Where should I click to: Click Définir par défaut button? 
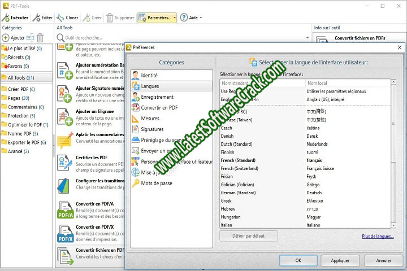249,236
